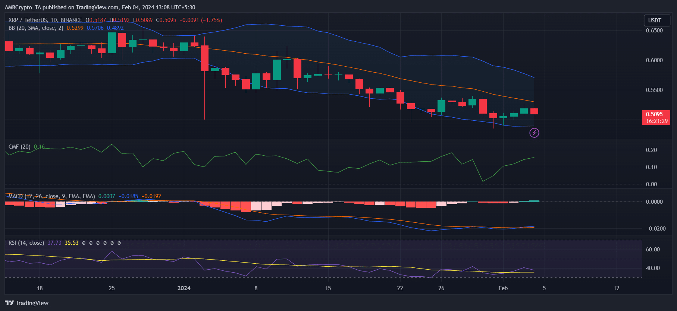
Task: Click the 22 date label on time axis
Action: click(400, 288)
